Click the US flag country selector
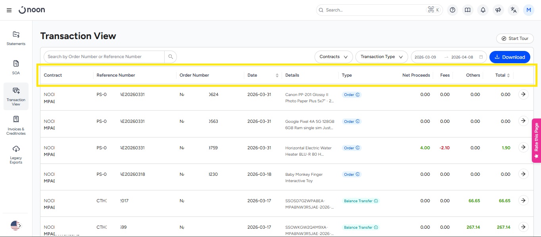The width and height of the screenshot is (541, 237). [x=15, y=226]
